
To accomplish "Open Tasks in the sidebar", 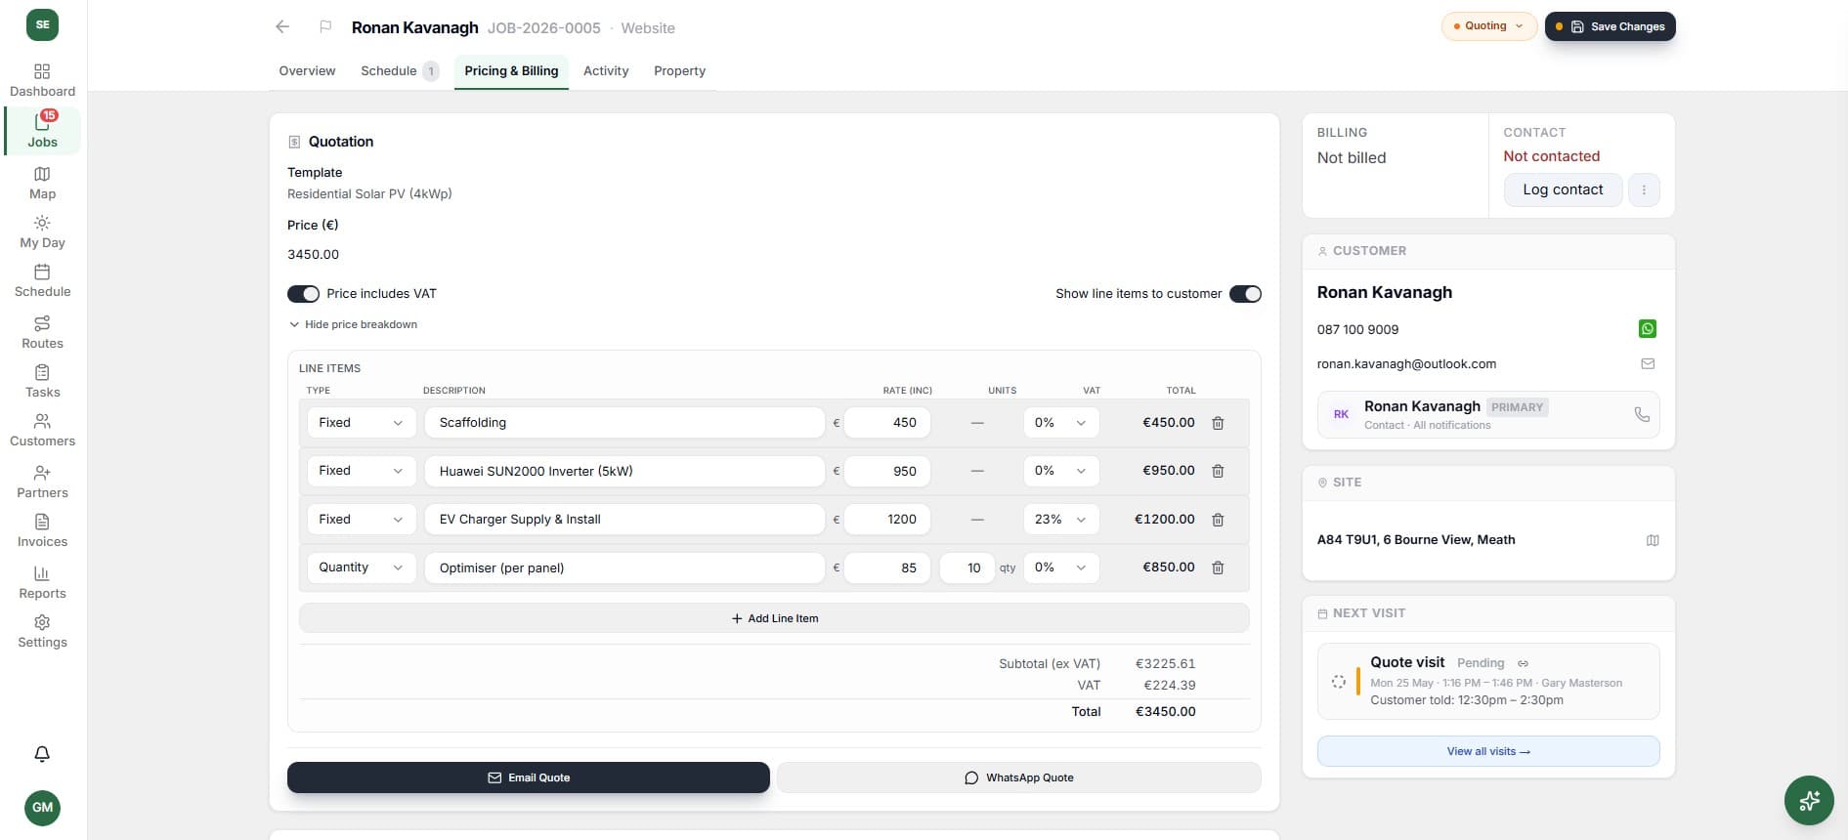I will [x=42, y=381].
